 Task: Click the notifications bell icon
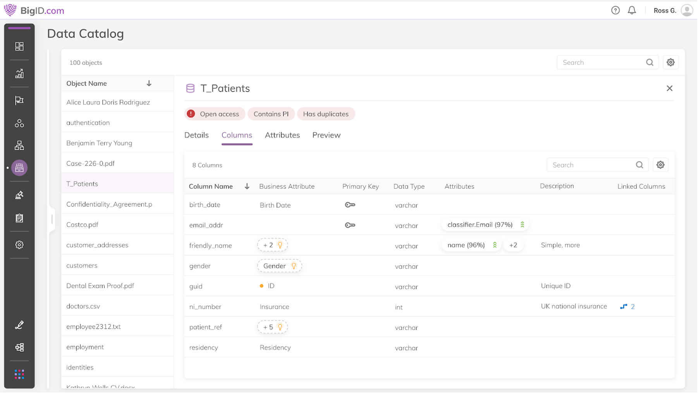pyautogui.click(x=631, y=10)
